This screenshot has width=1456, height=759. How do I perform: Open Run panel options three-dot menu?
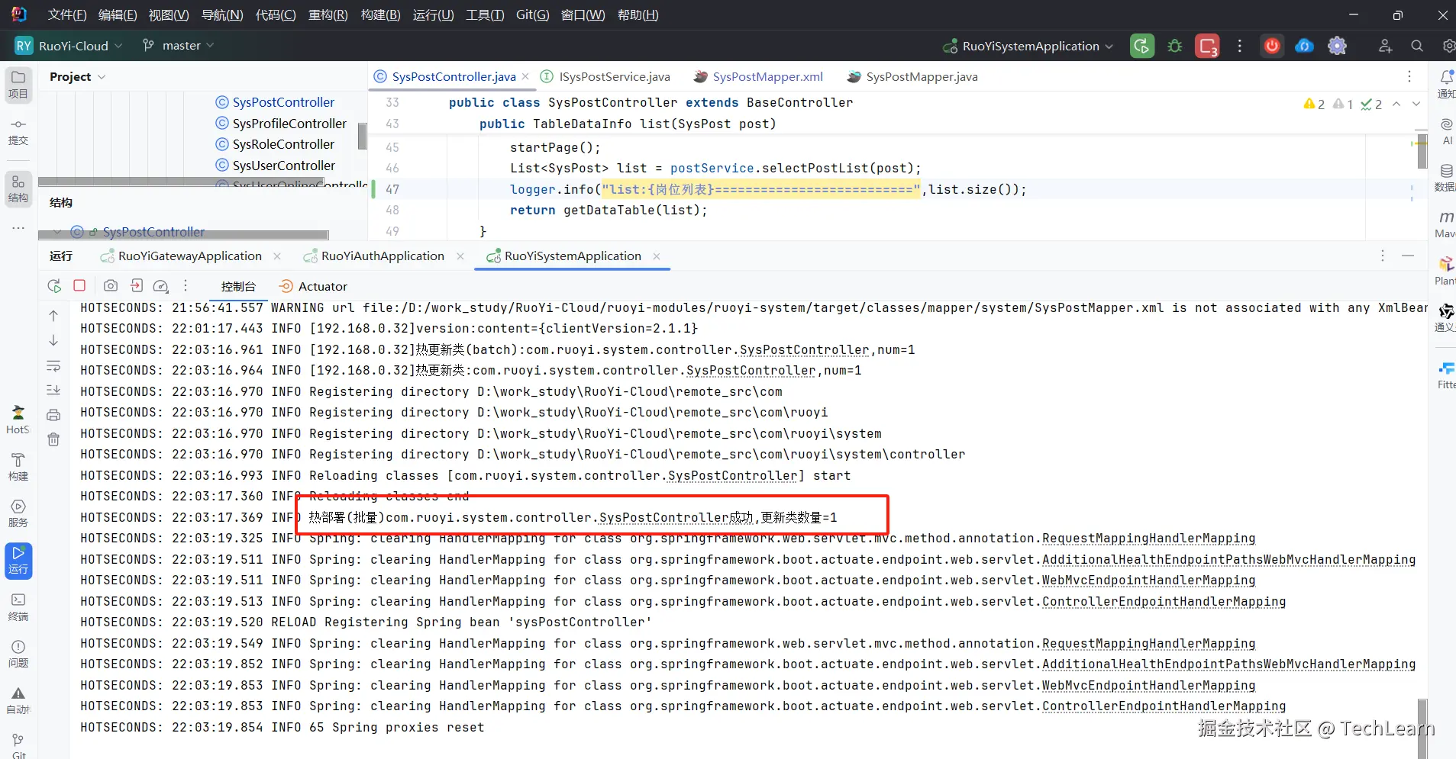(1382, 256)
